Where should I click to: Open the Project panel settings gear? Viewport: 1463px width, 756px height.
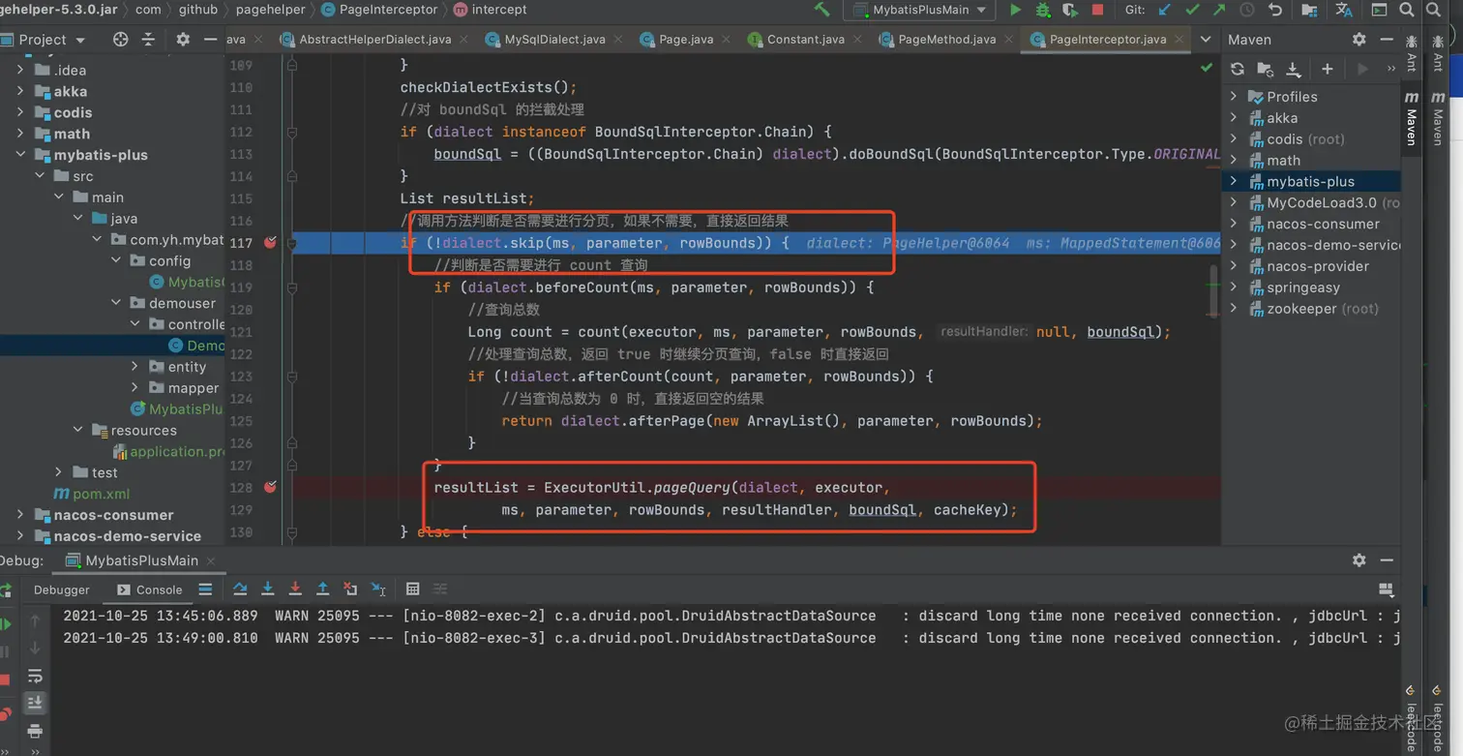pyautogui.click(x=183, y=40)
